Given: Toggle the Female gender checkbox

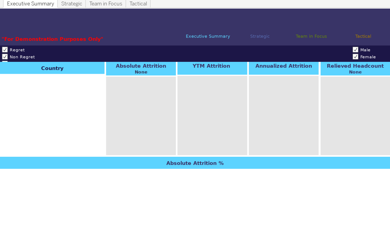Looking at the screenshot, I should [356, 57].
